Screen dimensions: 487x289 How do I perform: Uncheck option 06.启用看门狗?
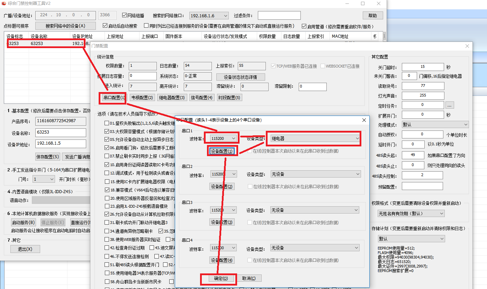pos(107,148)
